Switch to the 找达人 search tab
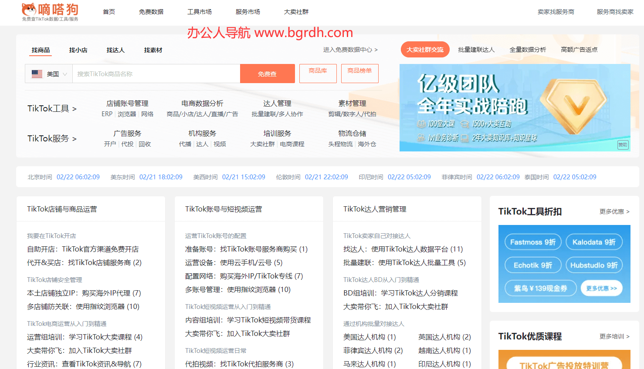The width and height of the screenshot is (644, 369). 115,50
